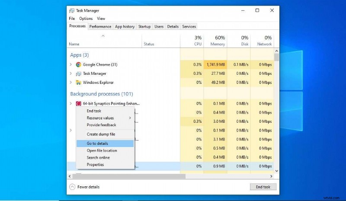Click the Task Manager title bar icon
Image resolution: width=346 pixels, height=201 pixels.
pyautogui.click(x=72, y=10)
